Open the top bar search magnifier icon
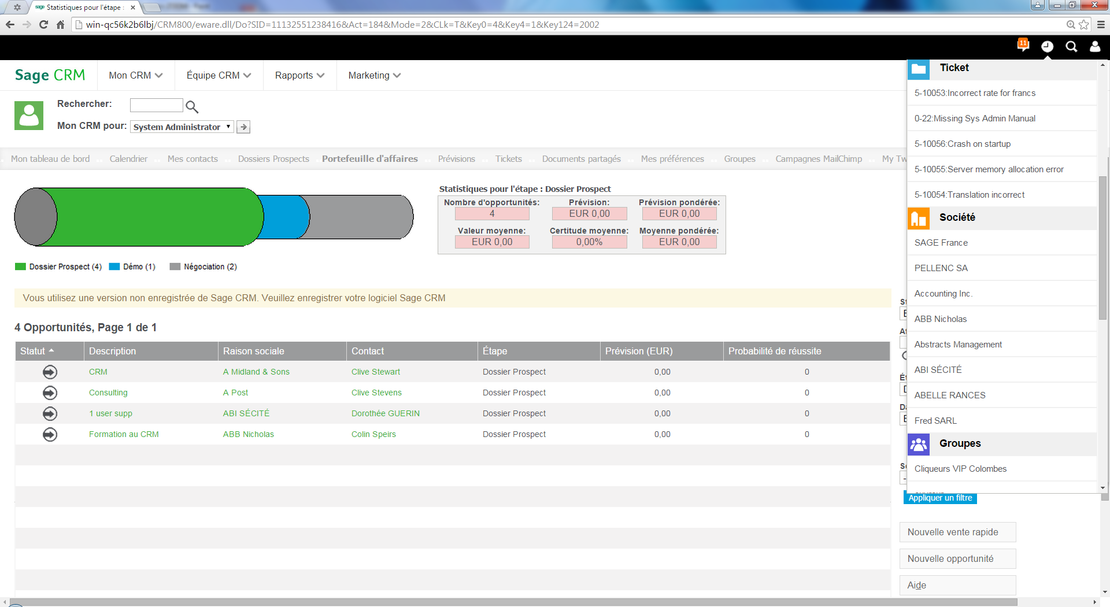 (1071, 47)
